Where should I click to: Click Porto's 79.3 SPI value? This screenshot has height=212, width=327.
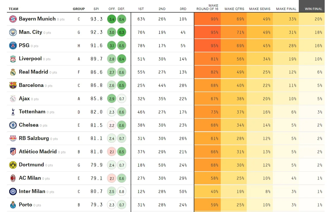[97, 205]
